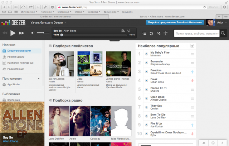
Task: Open a new Safari tab
Action: tap(219, 16)
